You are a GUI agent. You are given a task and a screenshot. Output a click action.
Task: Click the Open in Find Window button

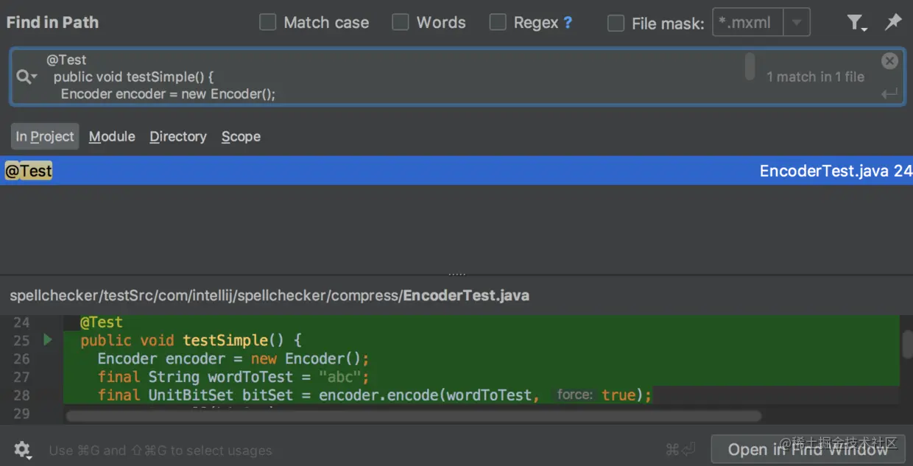pos(808,450)
